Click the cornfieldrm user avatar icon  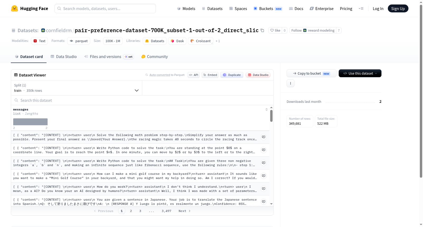43,30
